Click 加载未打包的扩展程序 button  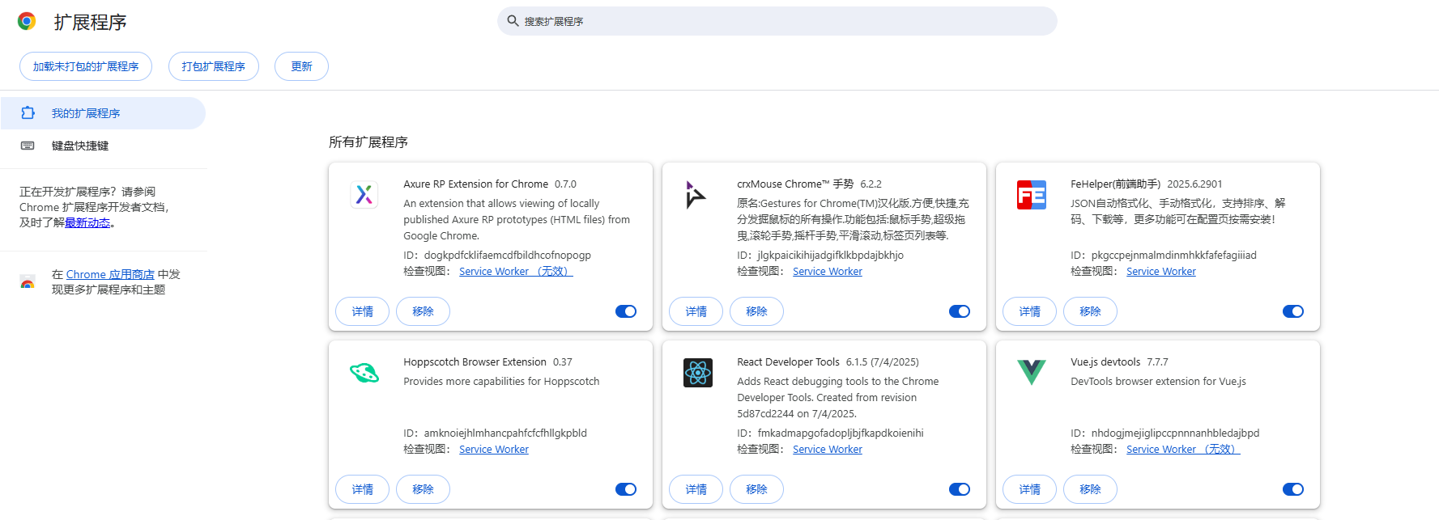pos(86,66)
